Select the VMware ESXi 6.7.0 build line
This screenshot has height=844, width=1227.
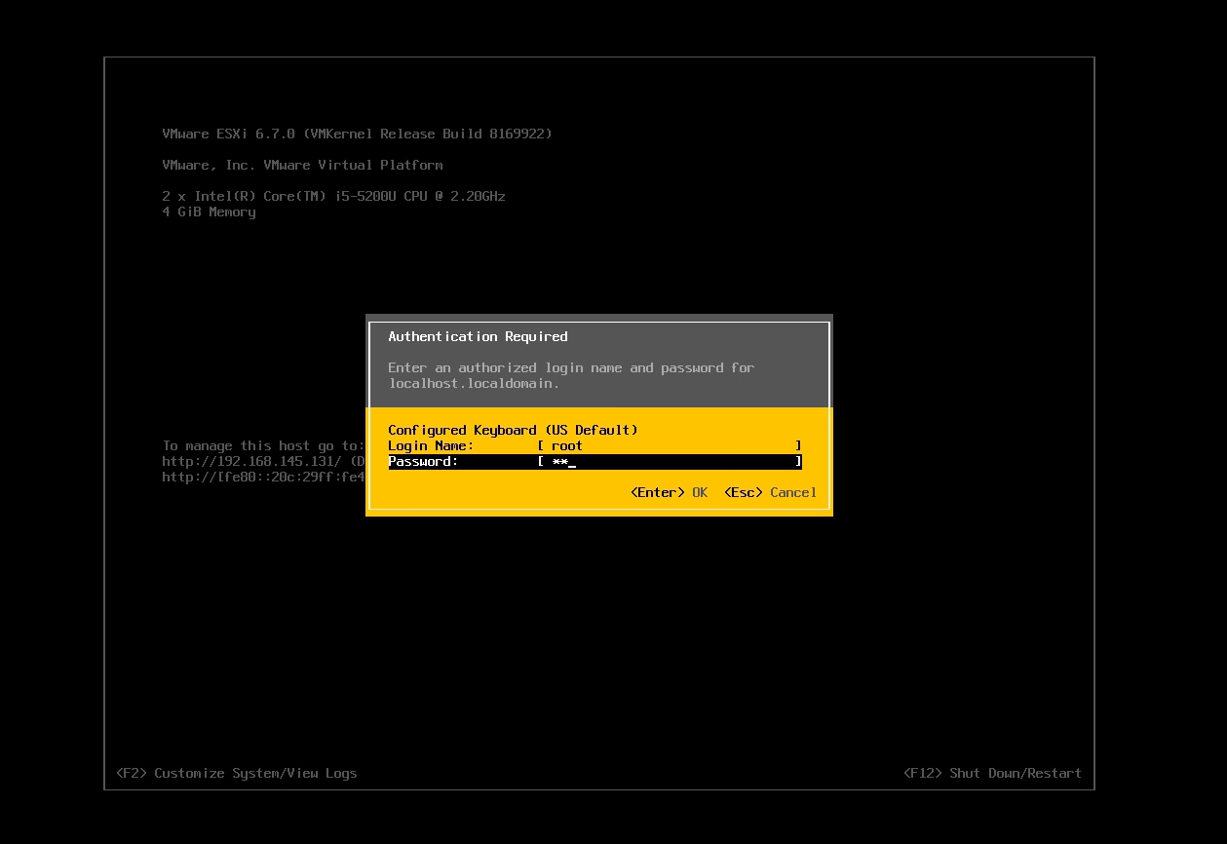click(x=358, y=134)
